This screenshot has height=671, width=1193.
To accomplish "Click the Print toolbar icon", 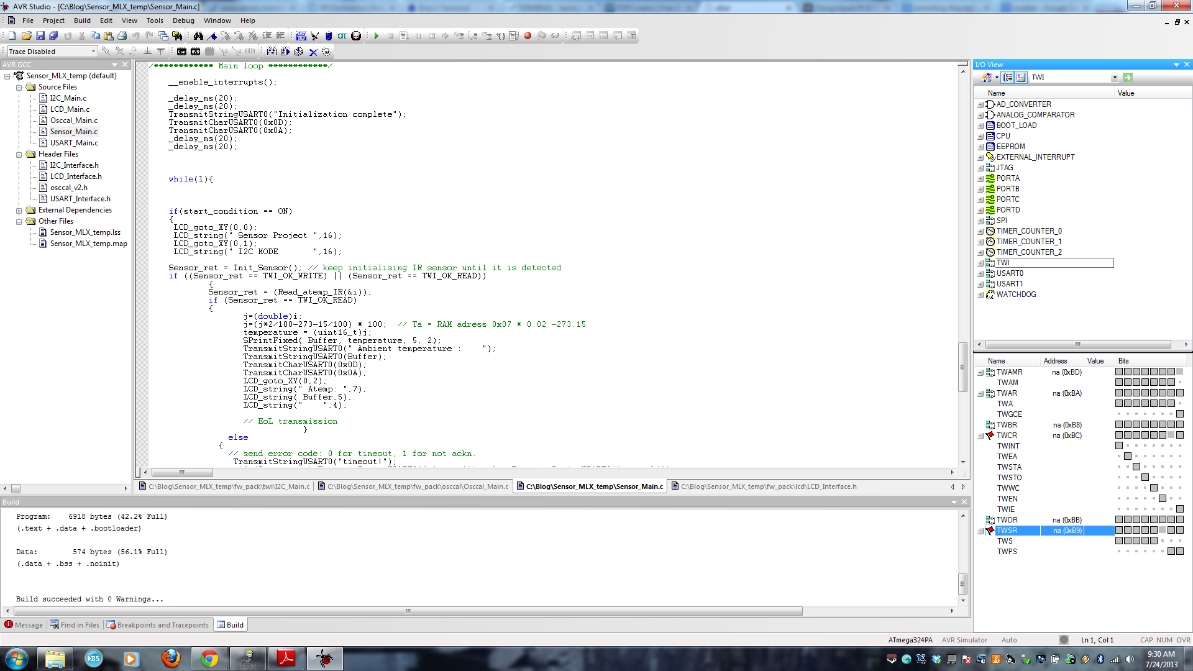I will pos(122,36).
